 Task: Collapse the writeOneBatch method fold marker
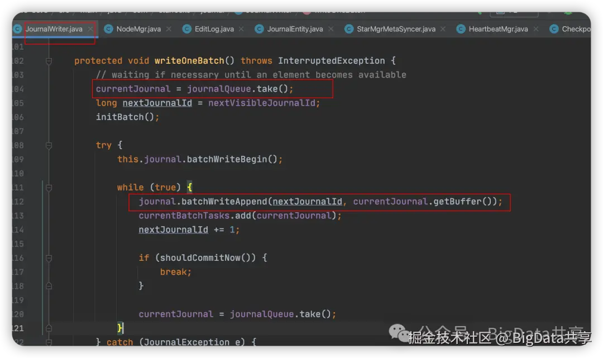49,61
